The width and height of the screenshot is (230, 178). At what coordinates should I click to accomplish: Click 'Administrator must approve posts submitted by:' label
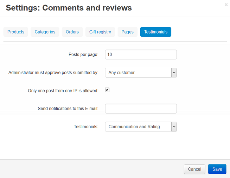[x=53, y=73]
